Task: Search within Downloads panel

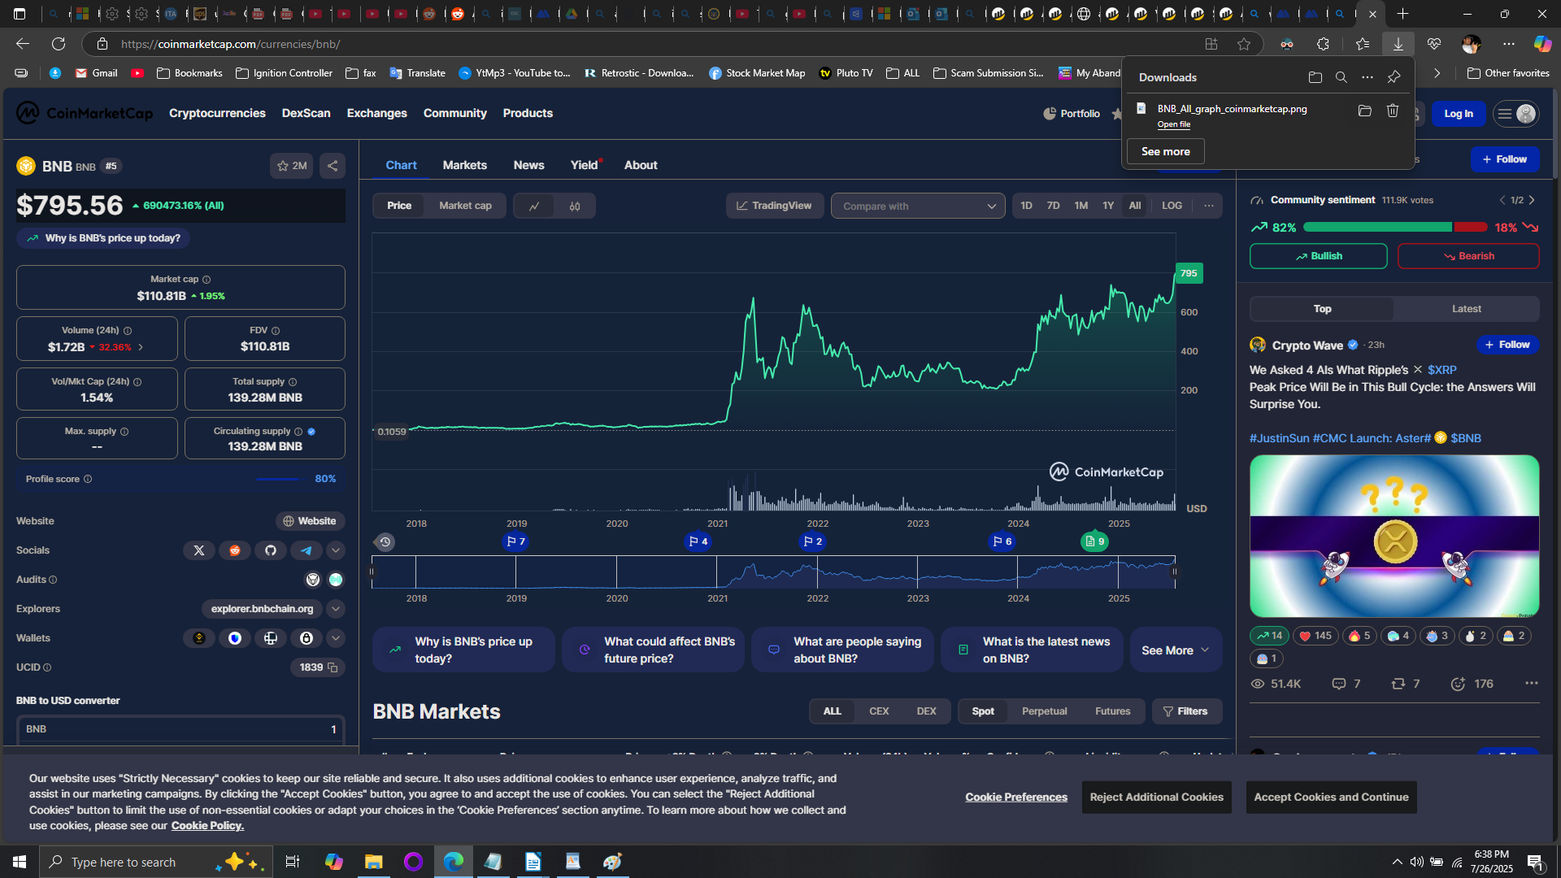Action: tap(1341, 77)
